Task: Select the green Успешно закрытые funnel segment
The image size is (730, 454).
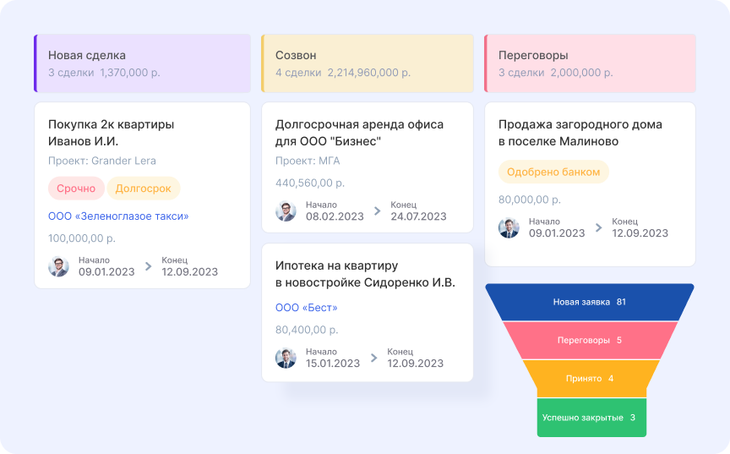Action: pos(590,418)
